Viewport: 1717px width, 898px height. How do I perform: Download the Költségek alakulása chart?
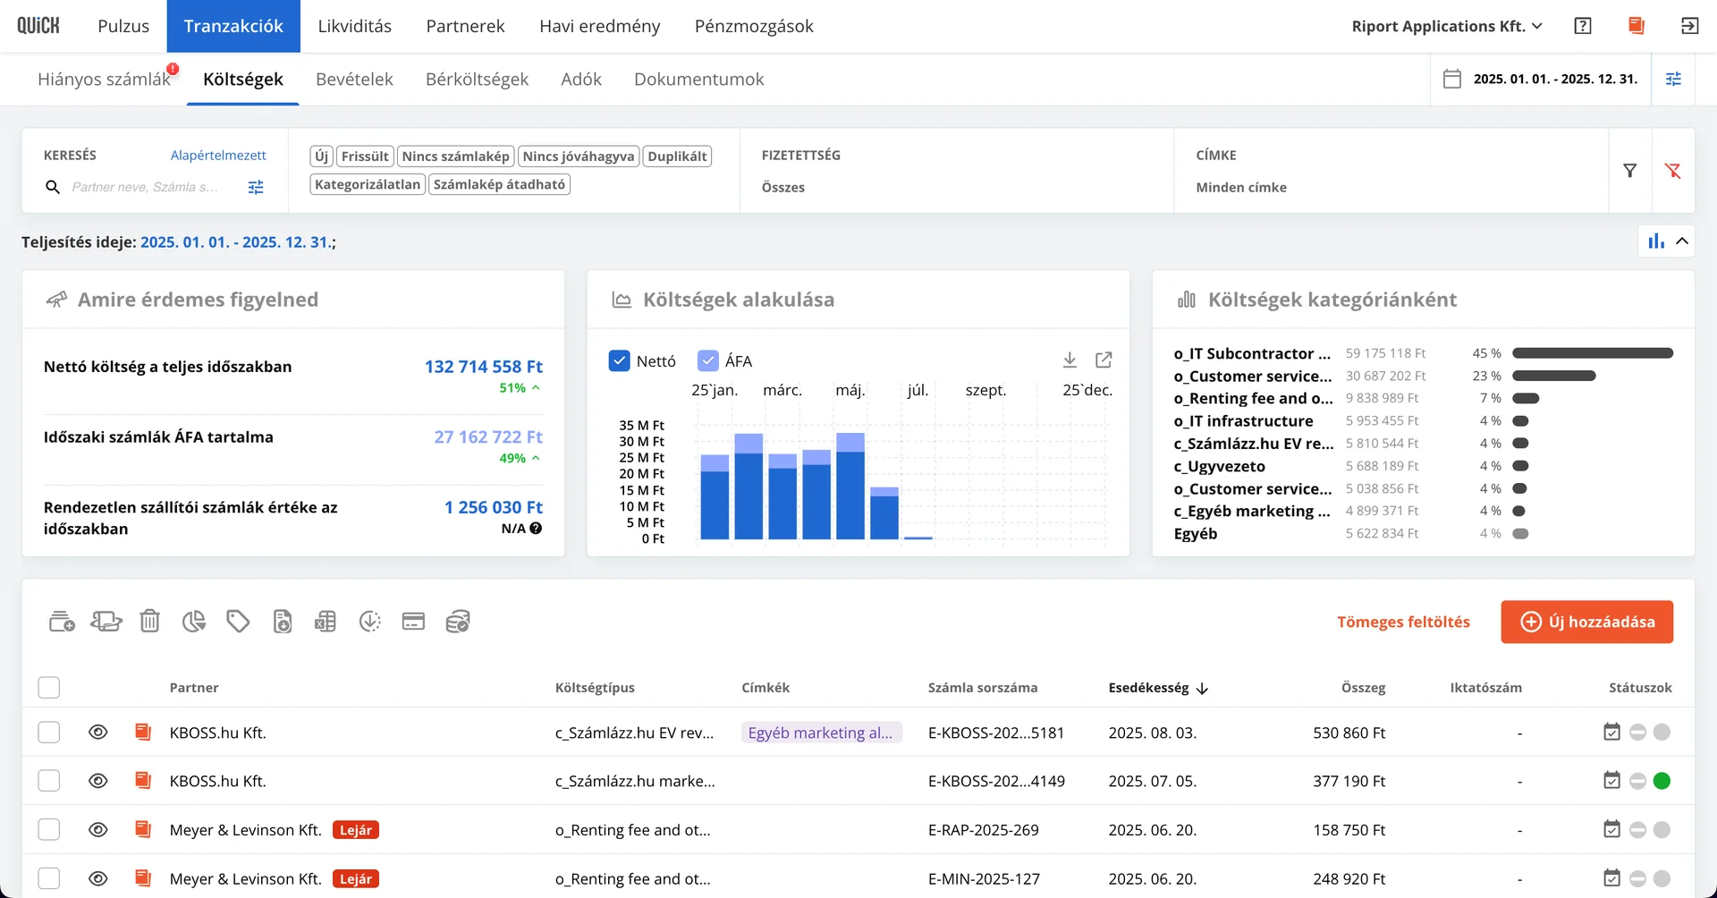[1070, 360]
